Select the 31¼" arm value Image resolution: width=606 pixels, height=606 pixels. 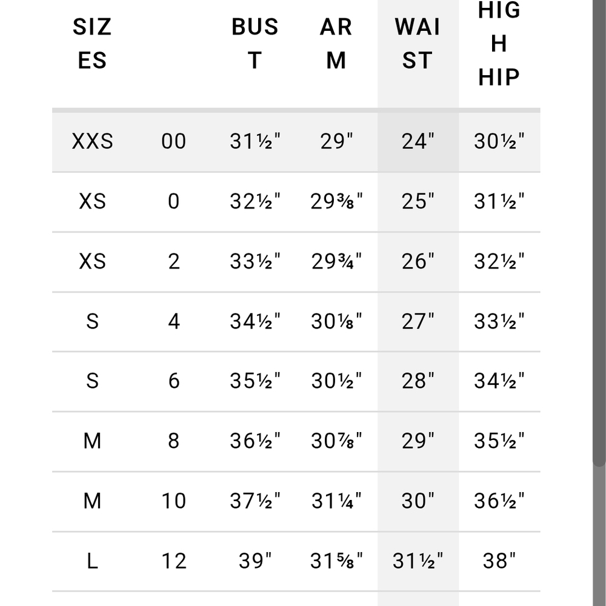336,501
